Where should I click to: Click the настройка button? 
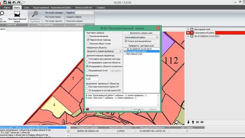click(116, 71)
